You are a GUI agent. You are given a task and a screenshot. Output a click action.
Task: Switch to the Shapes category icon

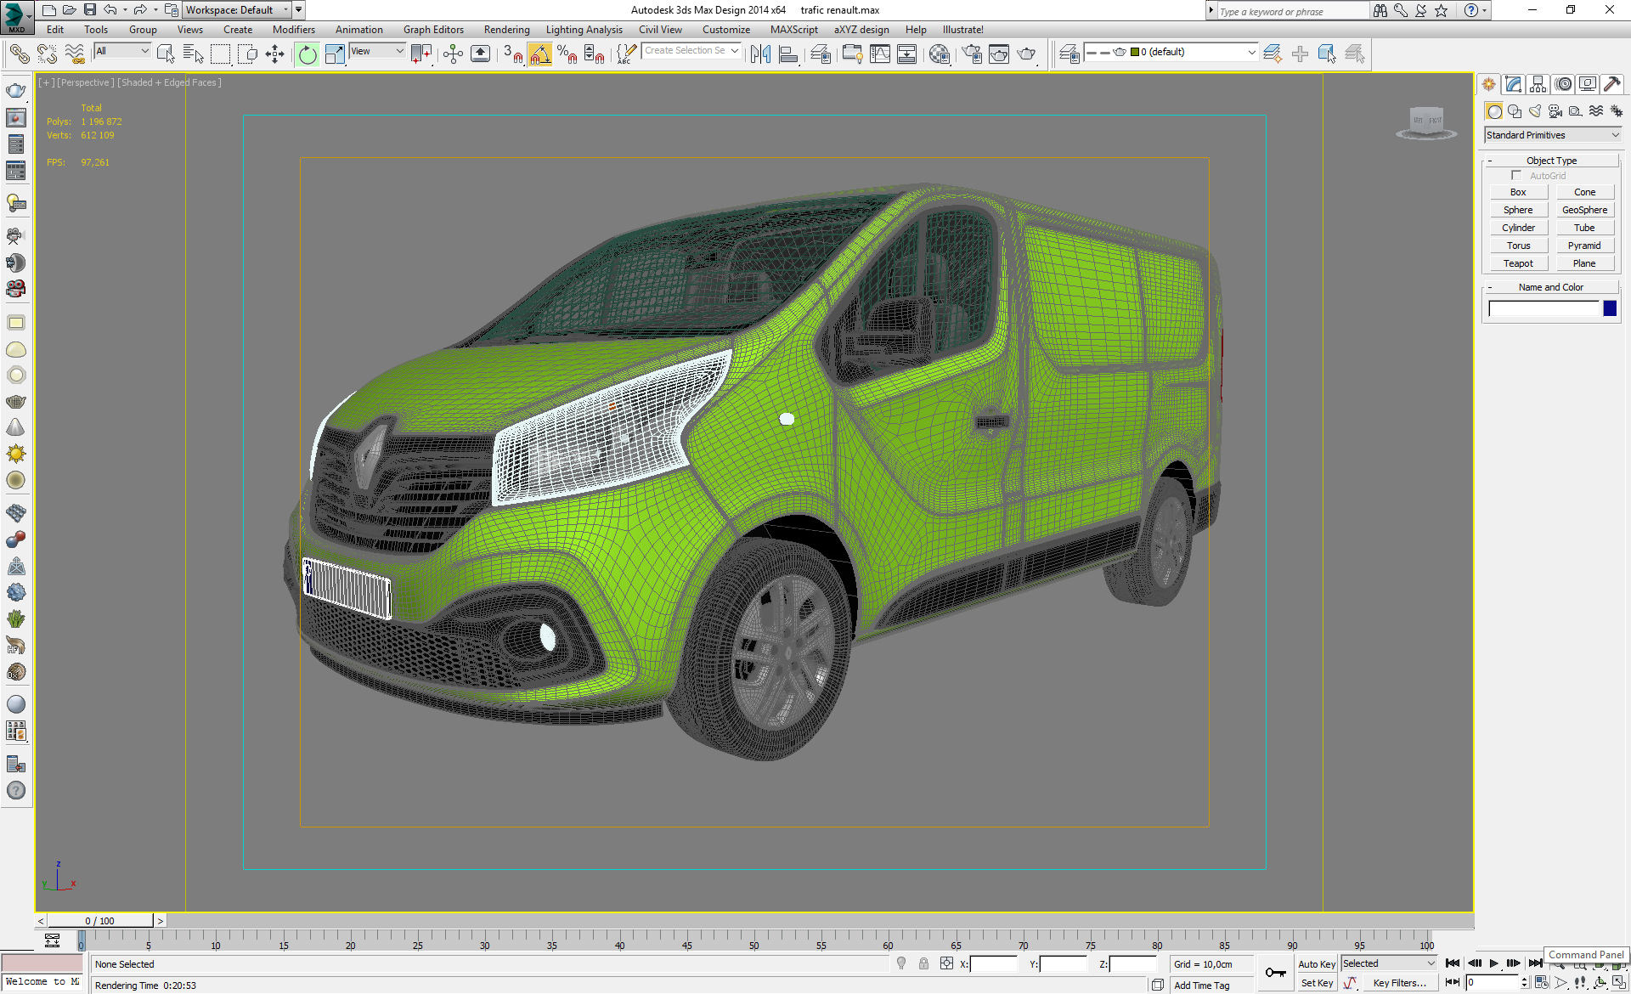click(1515, 111)
